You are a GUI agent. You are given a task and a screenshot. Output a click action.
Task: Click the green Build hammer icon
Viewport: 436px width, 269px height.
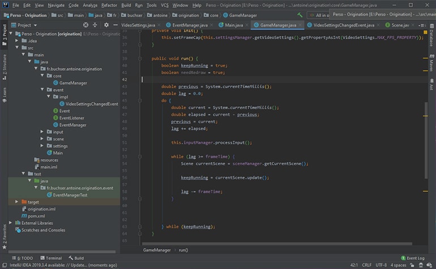300,15
